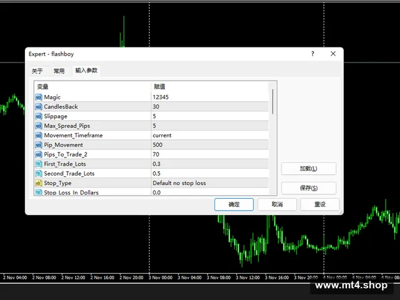Screen dimensions: 400x300
Task: Click the 3 Nov 00:00 chart time label
Action: [161, 277]
